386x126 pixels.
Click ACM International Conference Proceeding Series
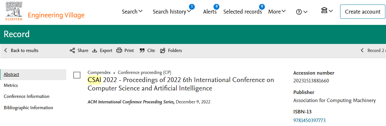(131, 102)
